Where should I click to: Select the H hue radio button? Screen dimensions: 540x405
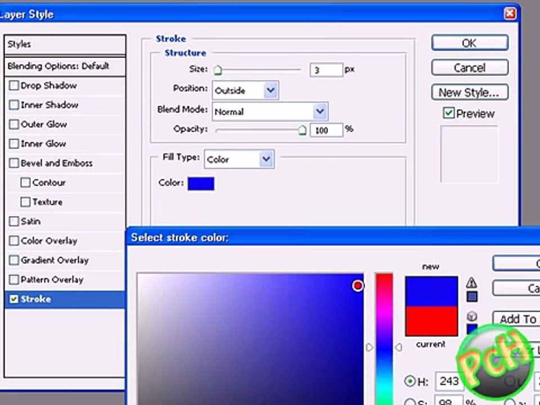click(410, 381)
